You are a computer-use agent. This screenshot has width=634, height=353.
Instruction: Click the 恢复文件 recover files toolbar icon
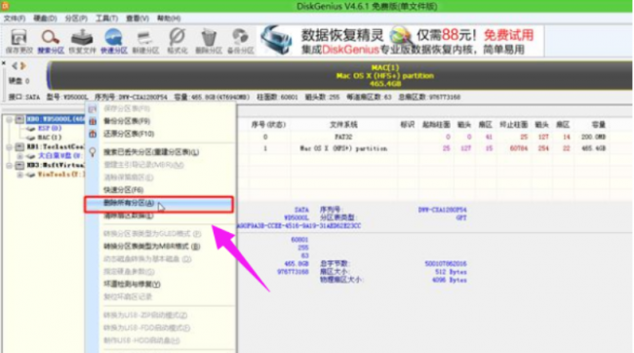click(x=82, y=38)
